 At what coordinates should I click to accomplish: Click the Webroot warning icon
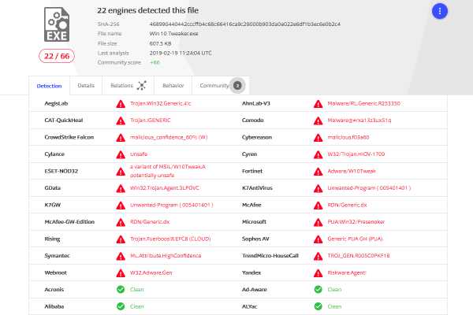[121, 273]
